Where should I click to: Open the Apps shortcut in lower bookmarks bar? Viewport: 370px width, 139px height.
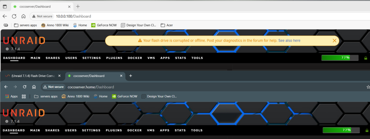pos(11,97)
